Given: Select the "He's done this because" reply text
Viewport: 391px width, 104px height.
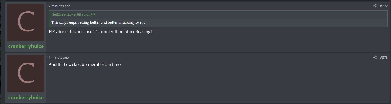Looking at the screenshot, I should coord(70,32).
